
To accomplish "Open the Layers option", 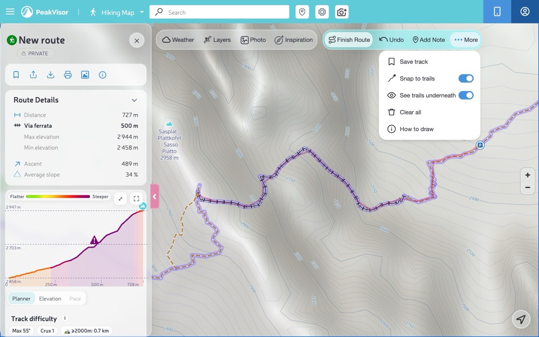I will (217, 40).
